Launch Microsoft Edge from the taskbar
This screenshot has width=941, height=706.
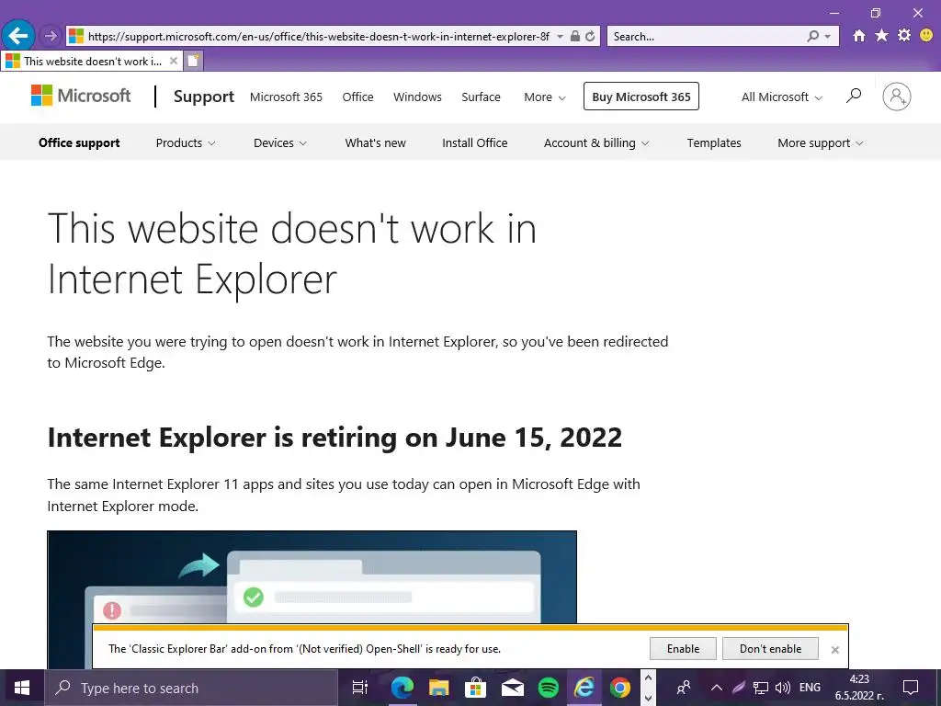pos(402,688)
